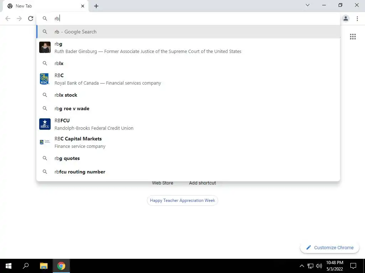Open Happy Teacher Appreciation Week link
365x273 pixels.
[182, 200]
